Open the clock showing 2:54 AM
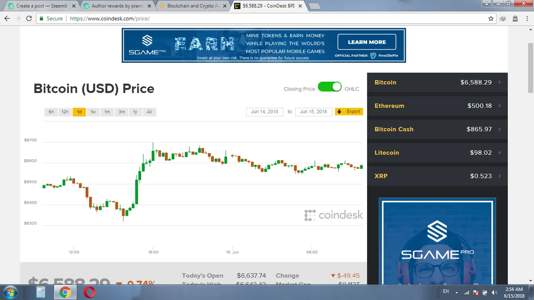Viewport: 534px width, 300px height. tap(514, 292)
